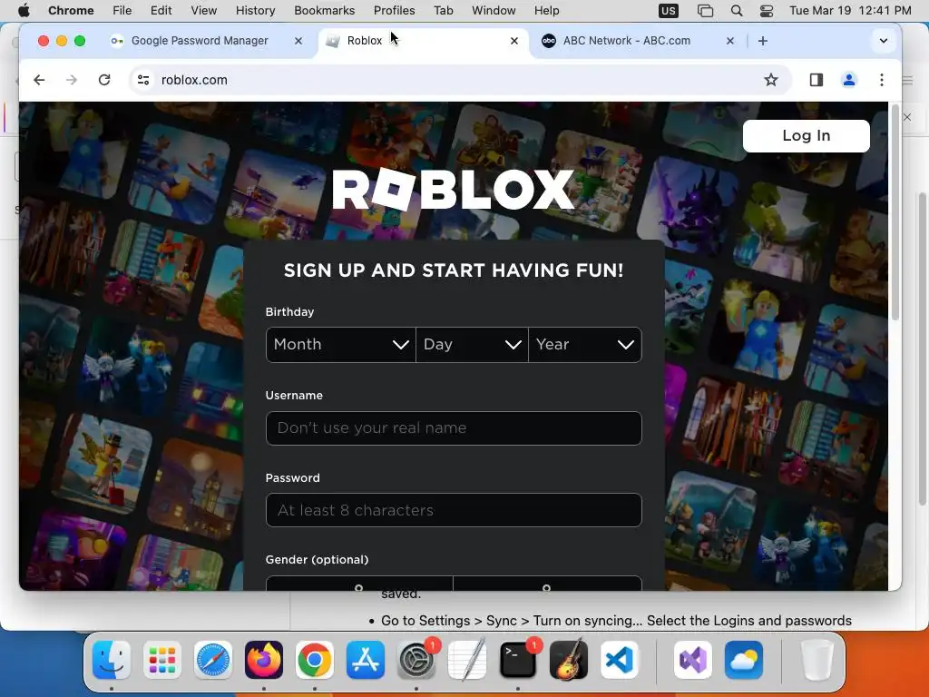The height and width of the screenshot is (697, 929).
Task: Focus the Username input field
Action: click(x=454, y=428)
